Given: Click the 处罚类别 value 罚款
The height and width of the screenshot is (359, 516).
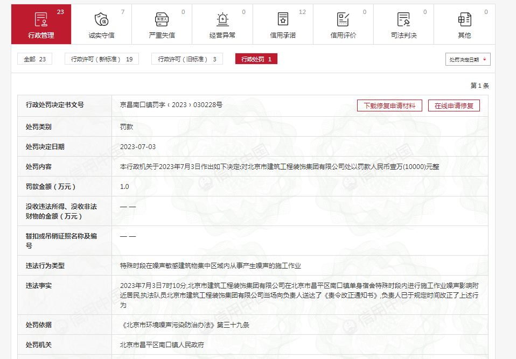Looking at the screenshot, I should click(127, 127).
